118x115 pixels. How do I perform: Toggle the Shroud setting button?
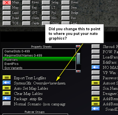[x=96, y=46]
